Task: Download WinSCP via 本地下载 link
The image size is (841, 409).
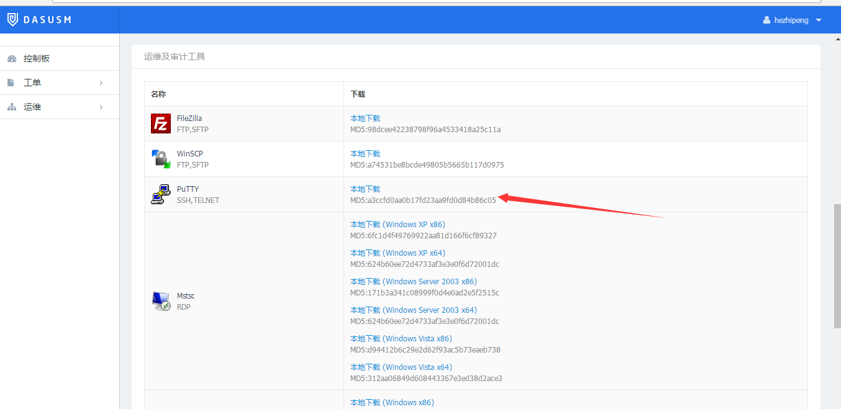Action: [x=365, y=153]
